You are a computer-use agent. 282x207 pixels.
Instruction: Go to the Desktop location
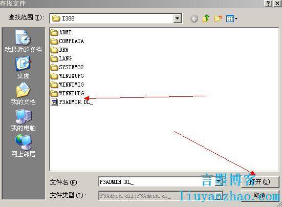(24, 68)
